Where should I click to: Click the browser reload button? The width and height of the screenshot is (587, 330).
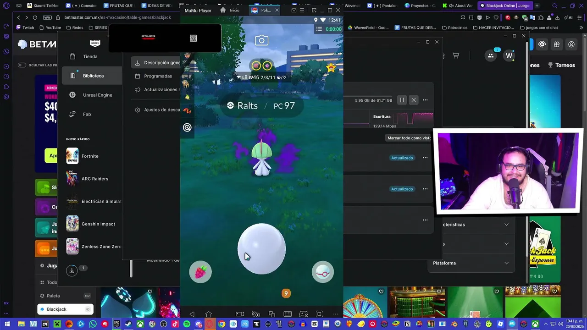pyautogui.click(x=35, y=17)
